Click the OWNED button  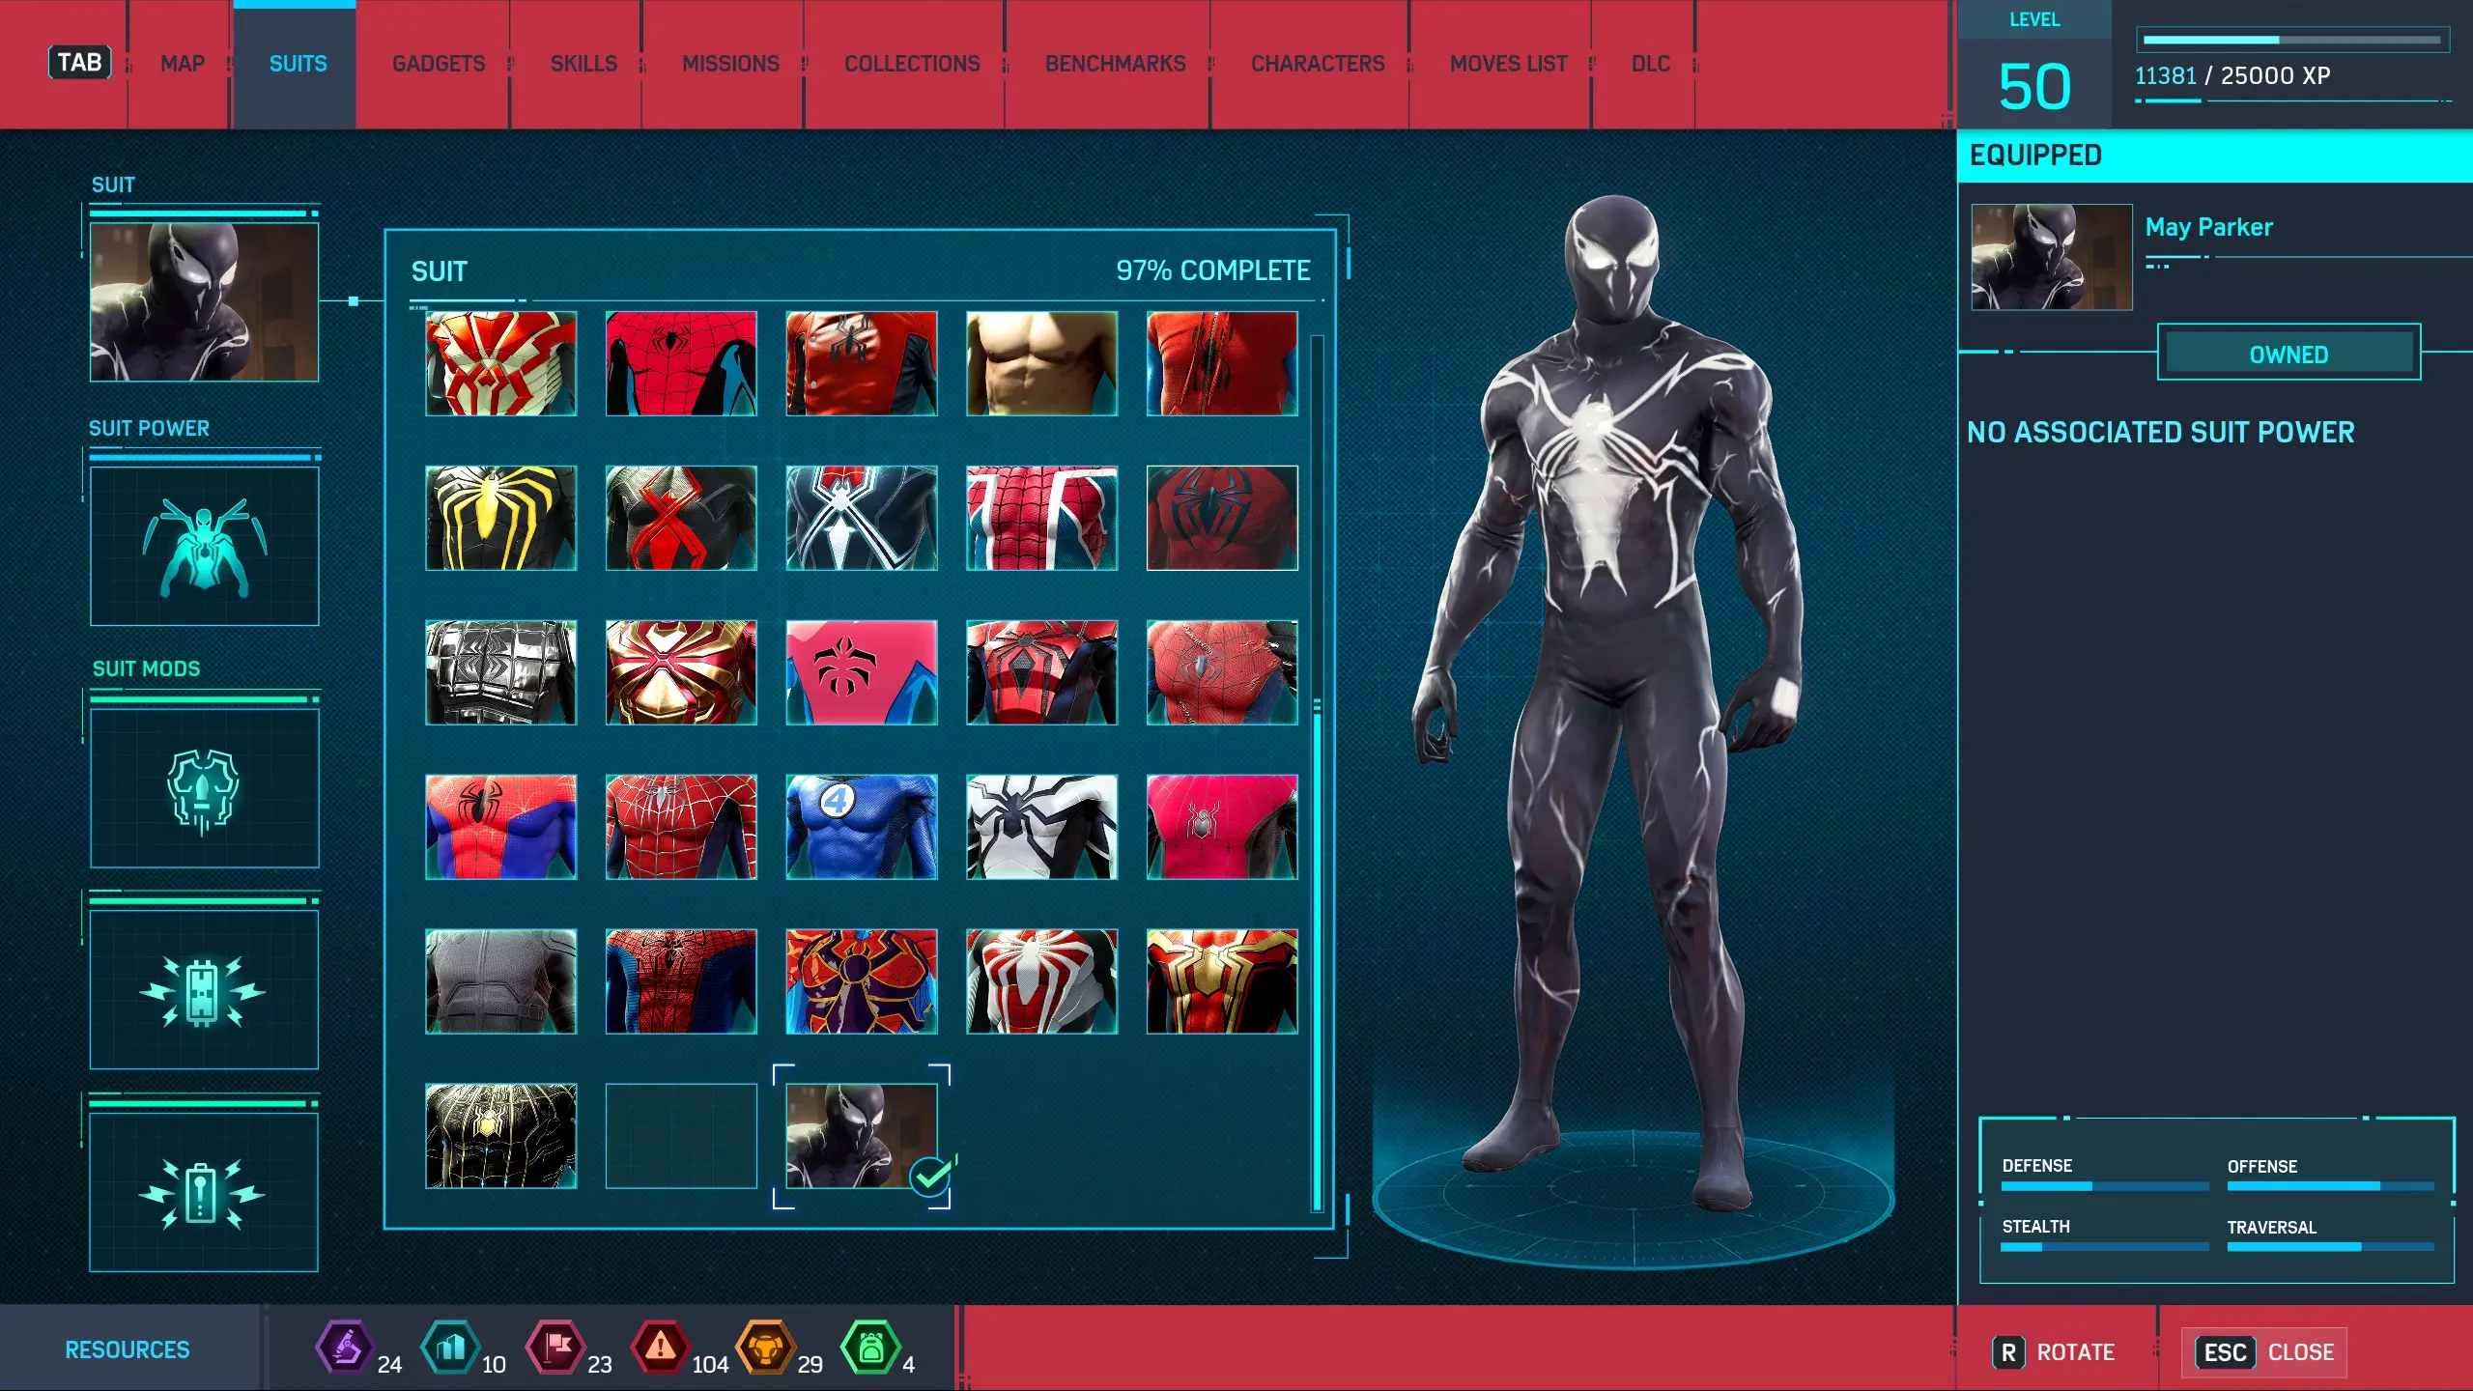[x=2288, y=354]
